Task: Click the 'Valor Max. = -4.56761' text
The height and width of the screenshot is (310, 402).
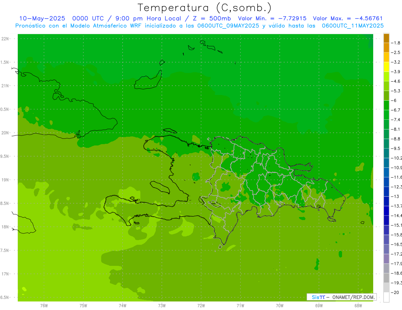Action: tap(347, 19)
